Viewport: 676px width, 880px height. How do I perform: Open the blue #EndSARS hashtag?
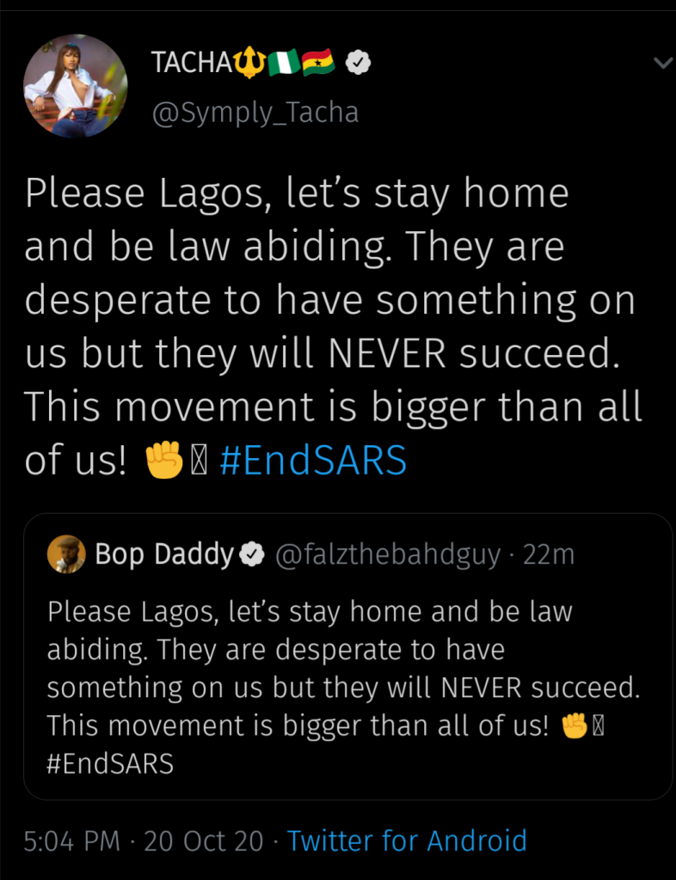[313, 462]
